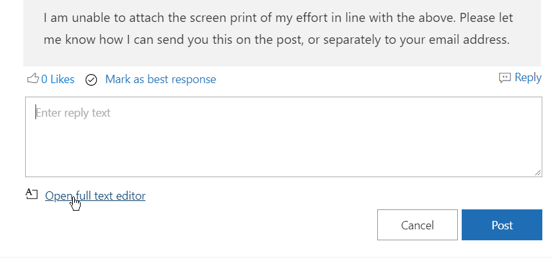The height and width of the screenshot is (268, 552).
Task: Click the reply box resize handle
Action: coord(537,173)
